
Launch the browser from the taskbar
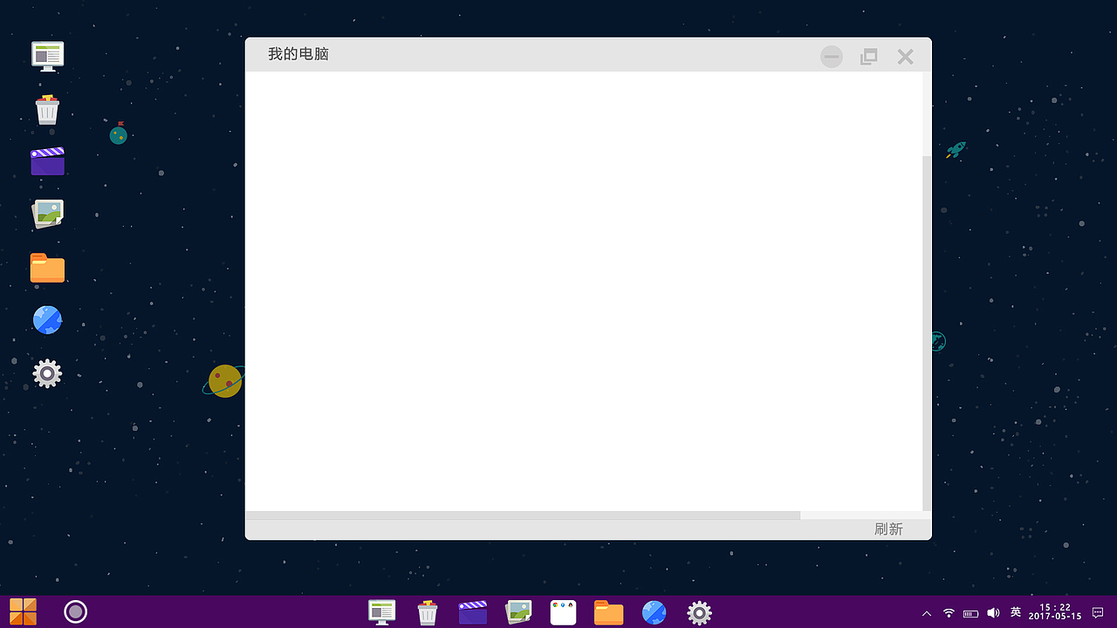click(x=654, y=612)
